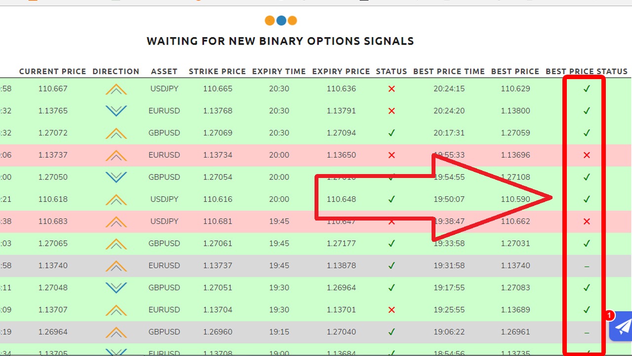Viewport: 632px width, 356px height.
Task: Click the red X status for expiry price 110.636
Action: coord(392,89)
